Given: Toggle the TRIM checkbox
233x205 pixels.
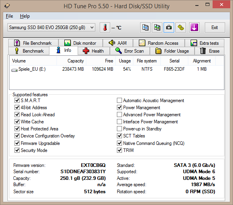Looking at the screenshot, I should [119, 150].
